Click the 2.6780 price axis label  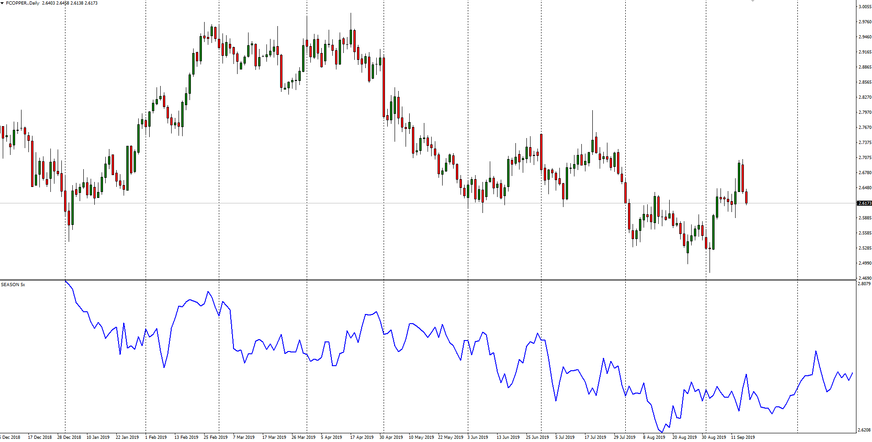(865, 173)
